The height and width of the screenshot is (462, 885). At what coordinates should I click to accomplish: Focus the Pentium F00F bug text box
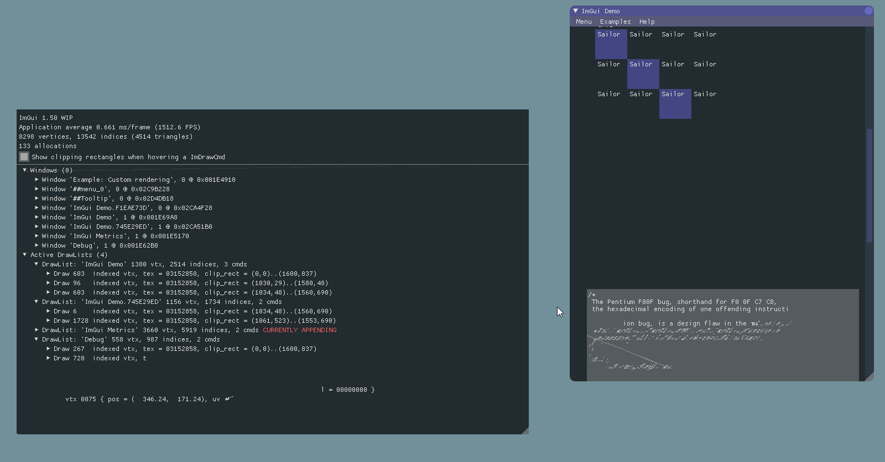tap(723, 335)
